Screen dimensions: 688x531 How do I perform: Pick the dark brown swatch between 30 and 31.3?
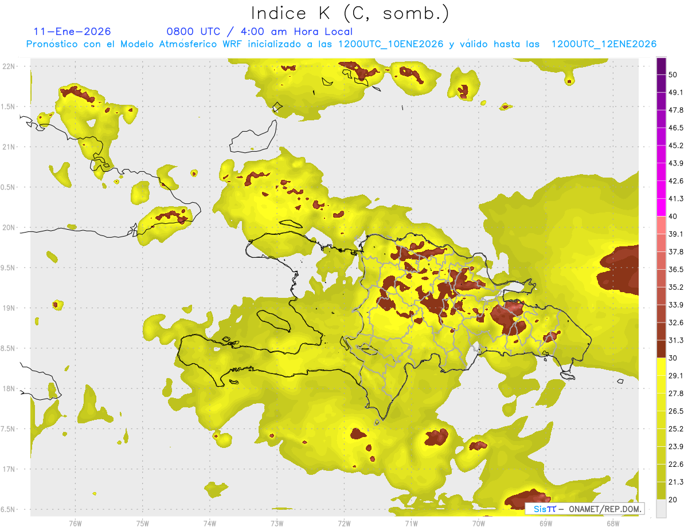(662, 349)
